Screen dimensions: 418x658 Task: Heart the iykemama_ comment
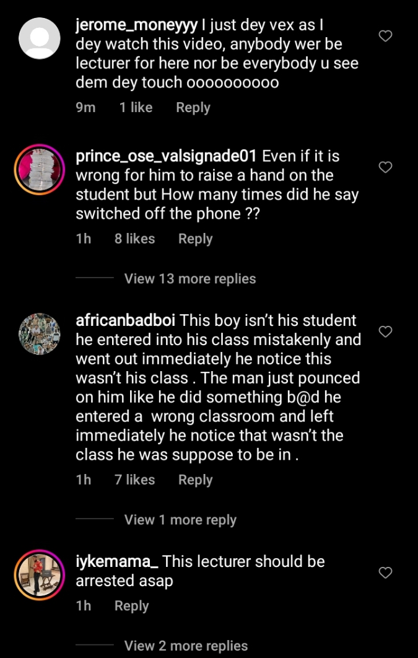coord(385,572)
